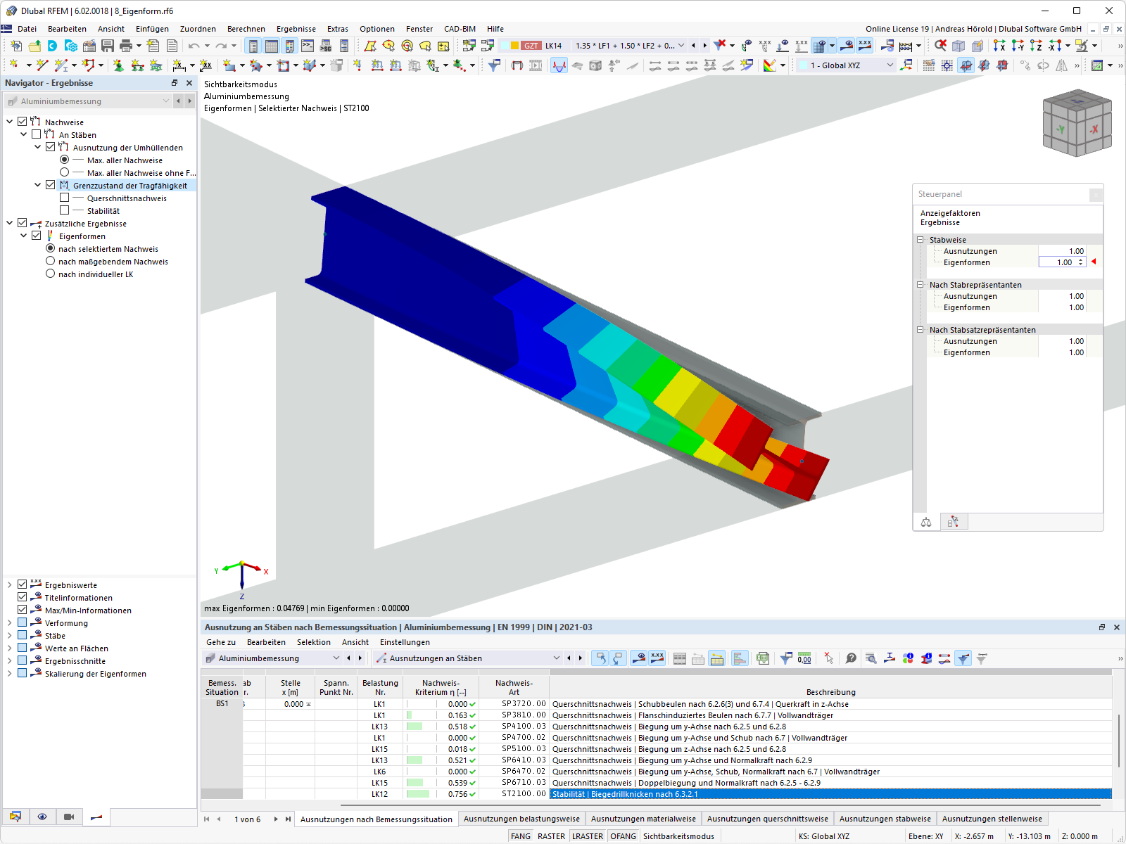Click the new model file icon
The width and height of the screenshot is (1126, 844).
(15, 46)
